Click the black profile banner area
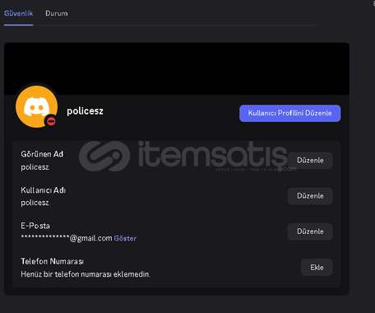 (x=177, y=68)
